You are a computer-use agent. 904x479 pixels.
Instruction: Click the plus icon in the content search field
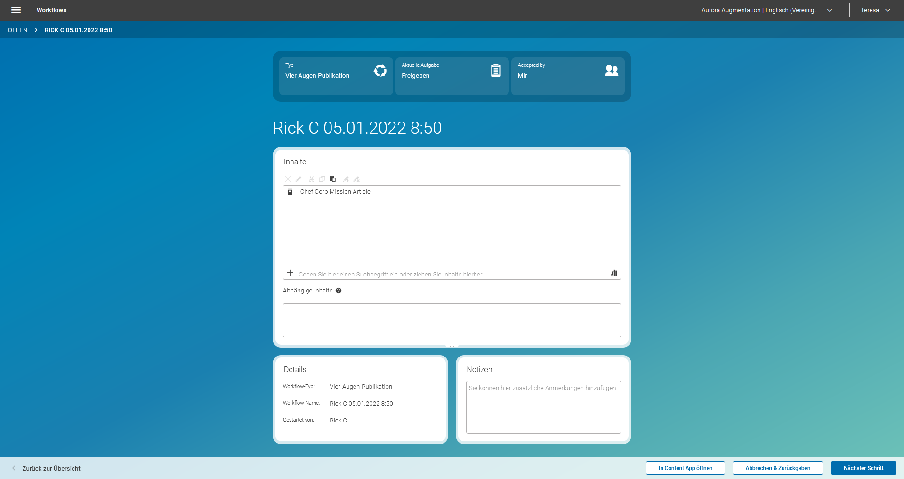pyautogui.click(x=290, y=273)
